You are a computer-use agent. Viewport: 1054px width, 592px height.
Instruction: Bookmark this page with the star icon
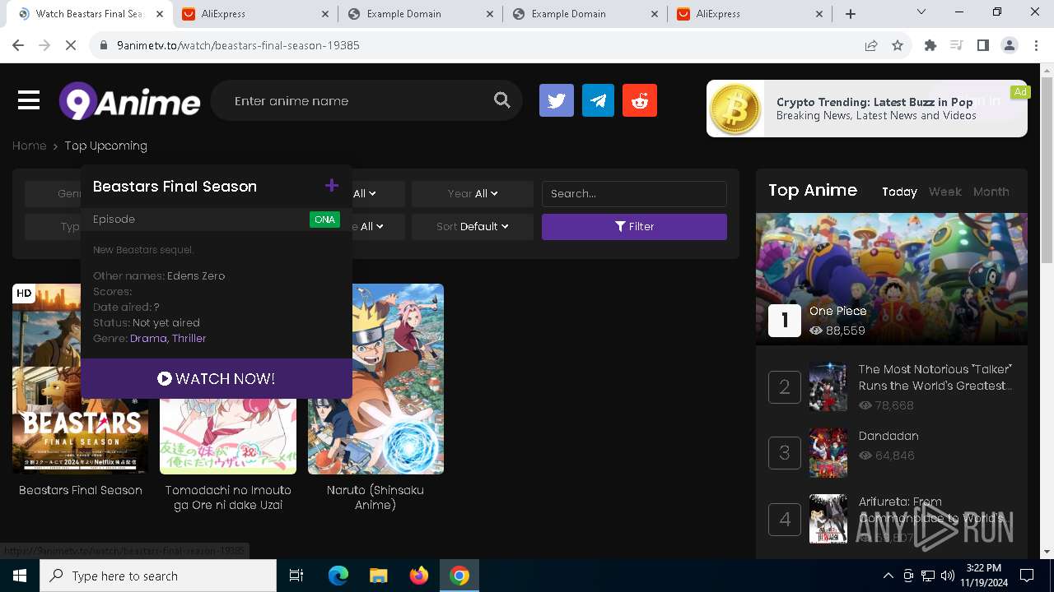898,45
